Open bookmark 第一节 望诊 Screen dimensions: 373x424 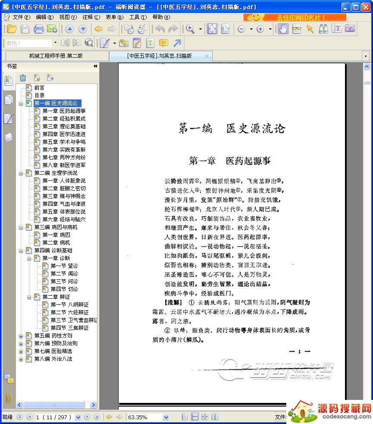tap(64, 266)
